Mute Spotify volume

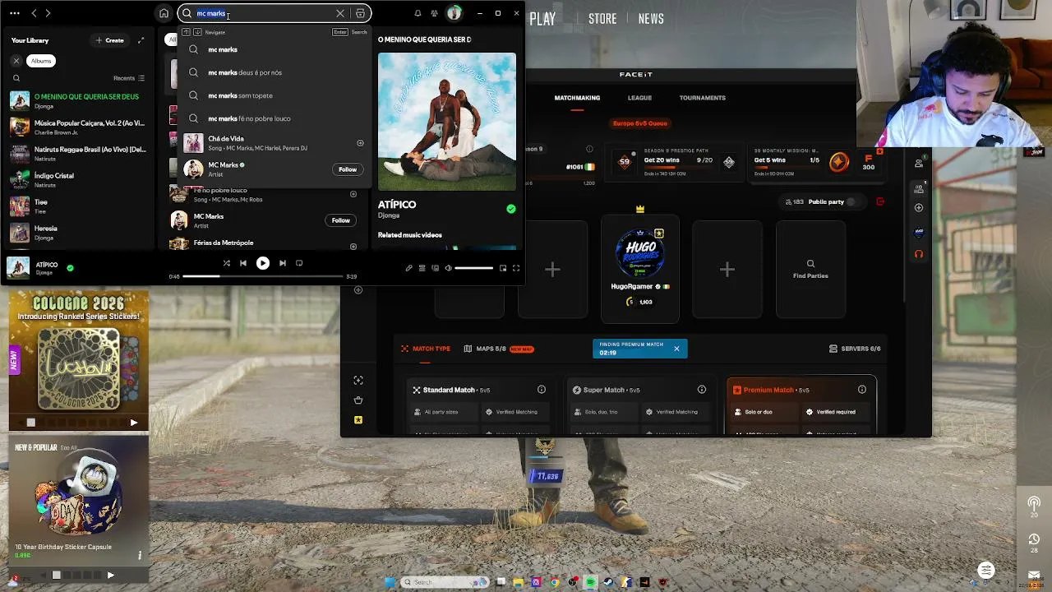click(448, 268)
